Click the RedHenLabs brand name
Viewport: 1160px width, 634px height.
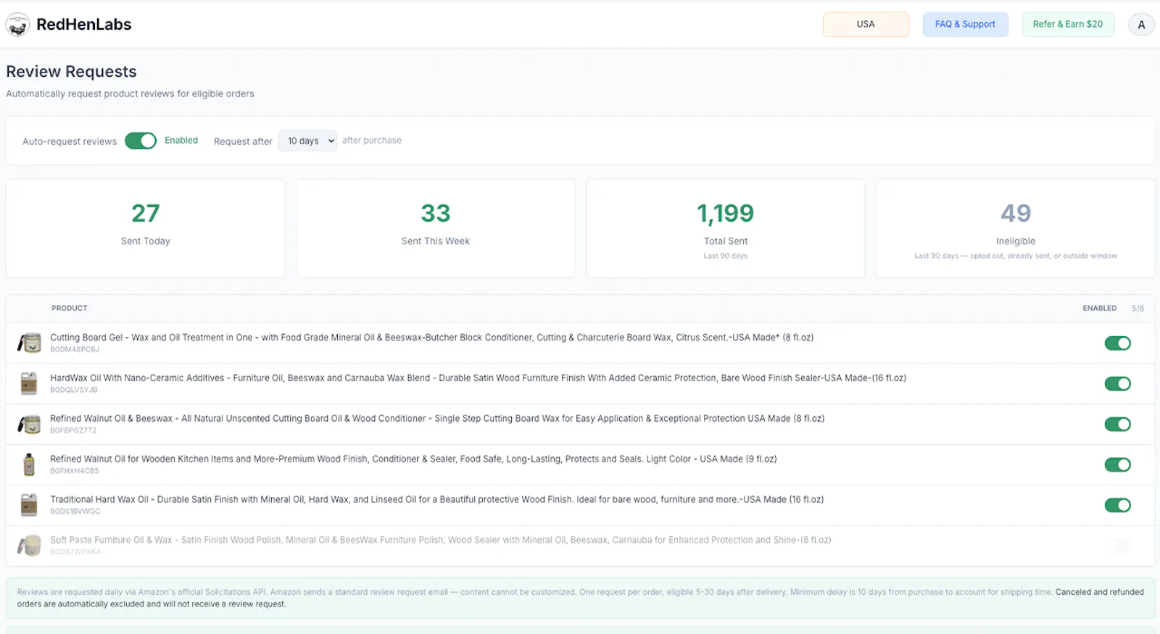[x=84, y=25]
